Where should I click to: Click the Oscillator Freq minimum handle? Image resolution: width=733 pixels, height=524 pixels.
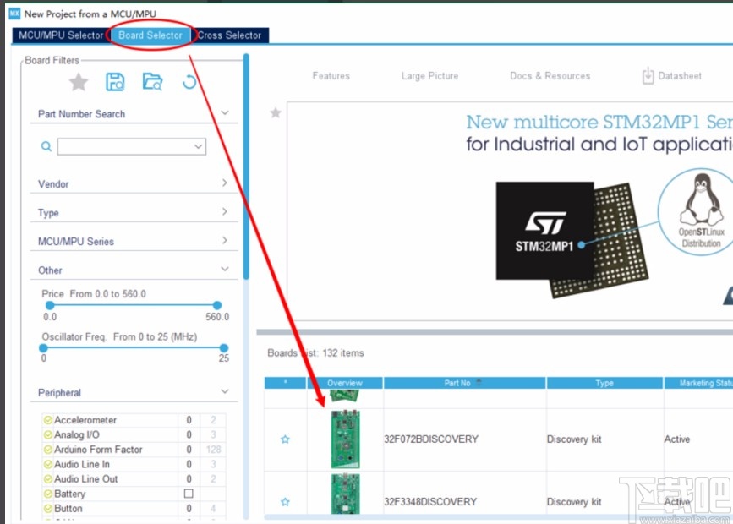pos(43,347)
